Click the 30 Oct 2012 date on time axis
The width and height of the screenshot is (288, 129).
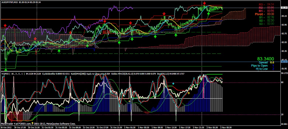click(x=5, y=127)
